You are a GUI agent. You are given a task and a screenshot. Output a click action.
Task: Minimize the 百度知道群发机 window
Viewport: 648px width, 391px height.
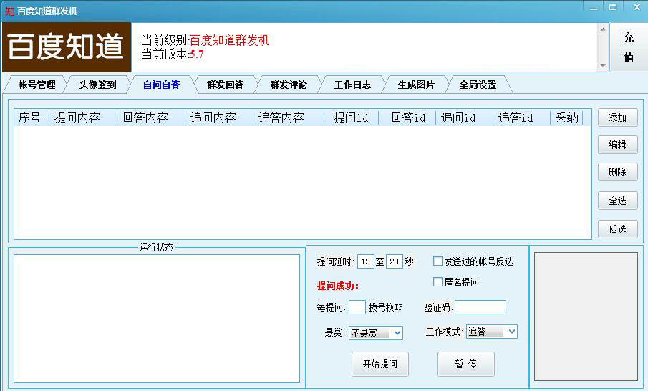click(x=594, y=7)
